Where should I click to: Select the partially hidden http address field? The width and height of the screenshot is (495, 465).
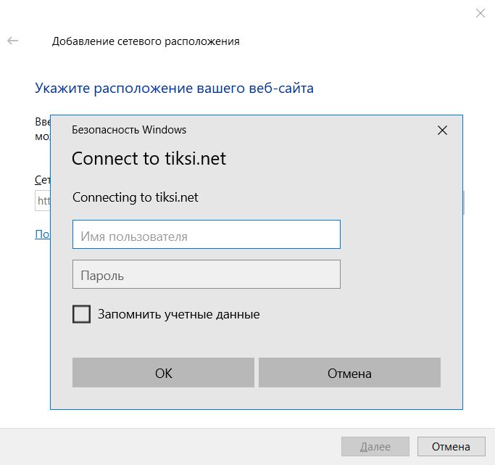point(42,201)
